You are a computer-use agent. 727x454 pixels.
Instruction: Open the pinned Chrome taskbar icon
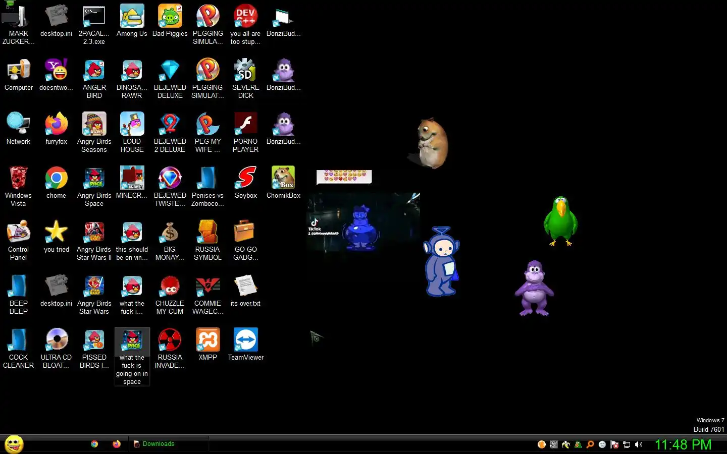click(x=94, y=444)
